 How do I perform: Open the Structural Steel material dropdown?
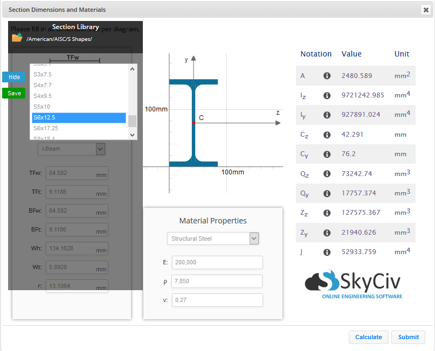213,238
